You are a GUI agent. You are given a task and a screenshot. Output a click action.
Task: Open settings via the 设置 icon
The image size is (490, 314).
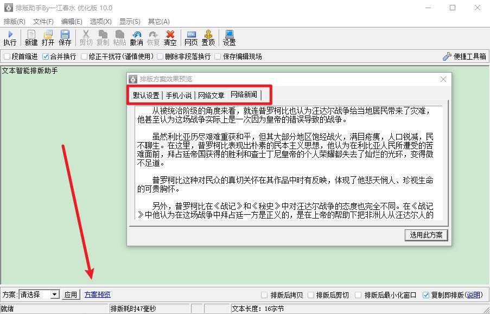tap(228, 37)
